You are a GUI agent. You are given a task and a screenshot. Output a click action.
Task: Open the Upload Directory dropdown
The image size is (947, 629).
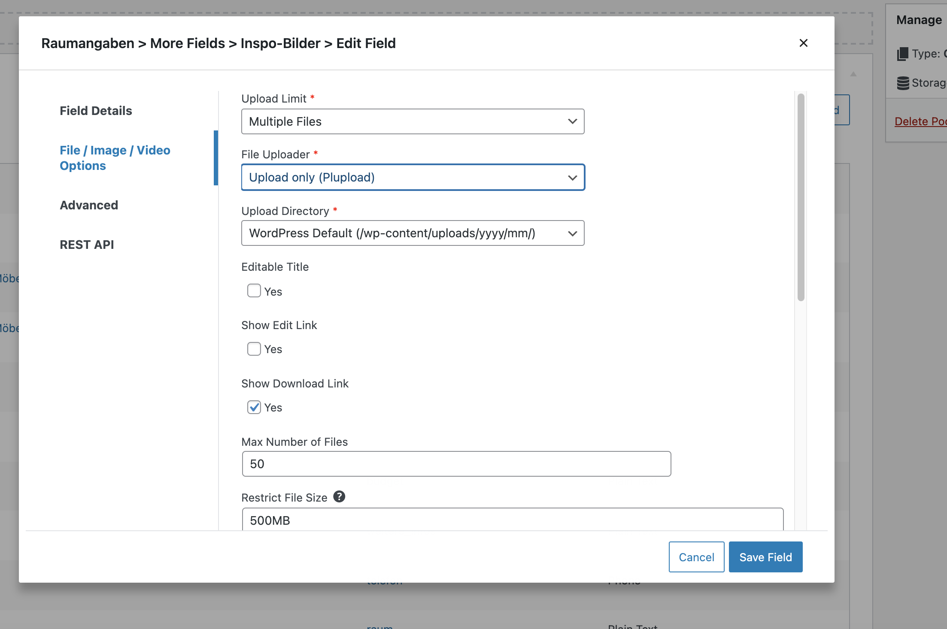pyautogui.click(x=413, y=233)
